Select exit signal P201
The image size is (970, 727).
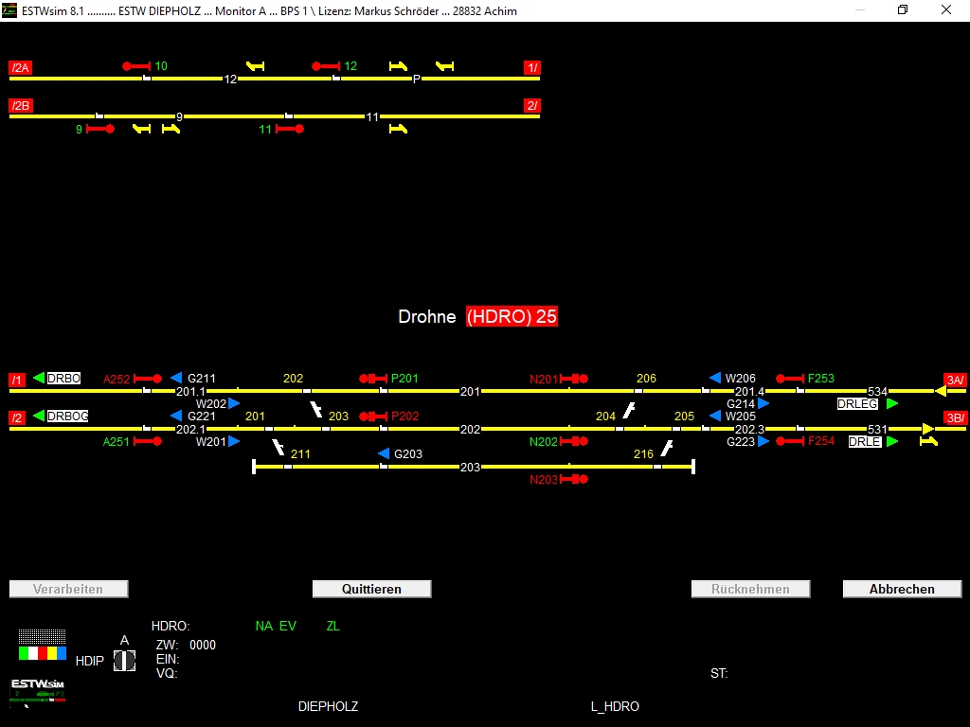click(373, 379)
